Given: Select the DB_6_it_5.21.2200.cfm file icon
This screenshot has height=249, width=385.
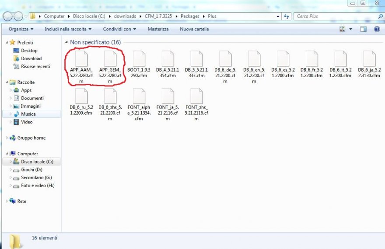Looking at the screenshot, I should click(340, 59).
